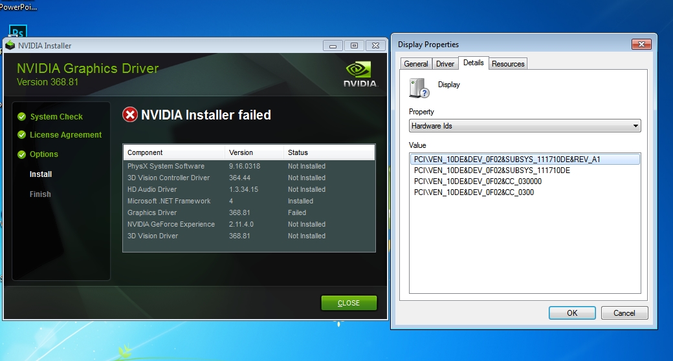Viewport: 673px width, 361px height.
Task: Select hardware ID ending with CC_030000
Action: [x=478, y=181]
